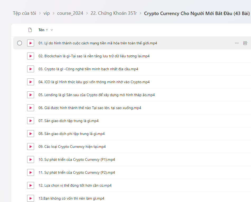This screenshot has width=251, height=202.
Task: Click video icon for 13. Bạn không có vốn
Action: (x=31, y=198)
